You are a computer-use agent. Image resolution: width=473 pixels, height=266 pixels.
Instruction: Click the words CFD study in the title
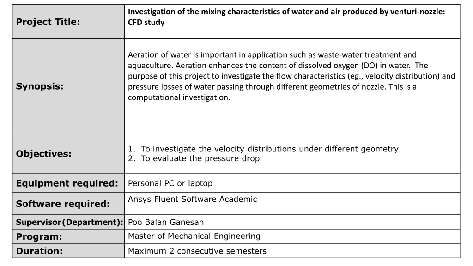(x=146, y=22)
